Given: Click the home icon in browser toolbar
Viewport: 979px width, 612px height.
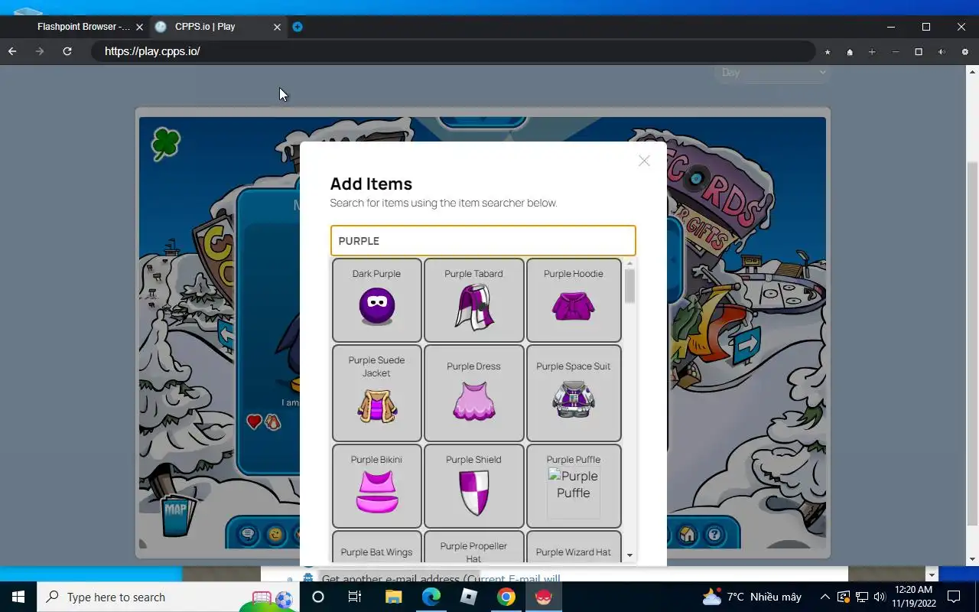Looking at the screenshot, I should pos(850,52).
